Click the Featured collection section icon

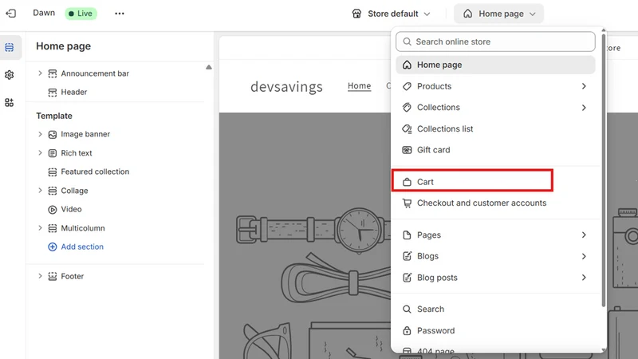click(x=53, y=172)
